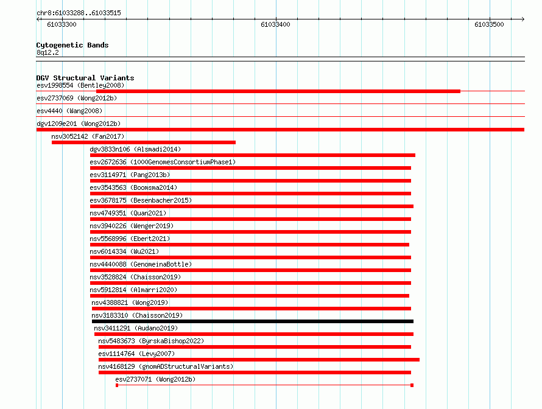The width and height of the screenshot is (542, 409).
Task: Click esv3678175 (Besenbacher2015) label
Action: tap(141, 200)
